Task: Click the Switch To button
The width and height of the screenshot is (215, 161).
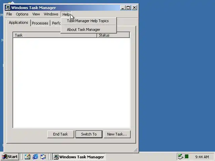Action: 89,134
